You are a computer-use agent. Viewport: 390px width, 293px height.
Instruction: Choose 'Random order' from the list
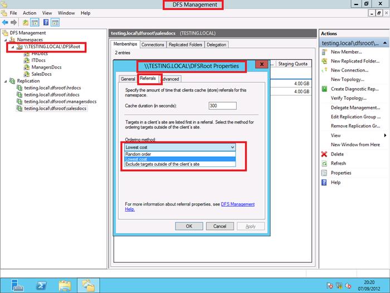click(x=138, y=154)
